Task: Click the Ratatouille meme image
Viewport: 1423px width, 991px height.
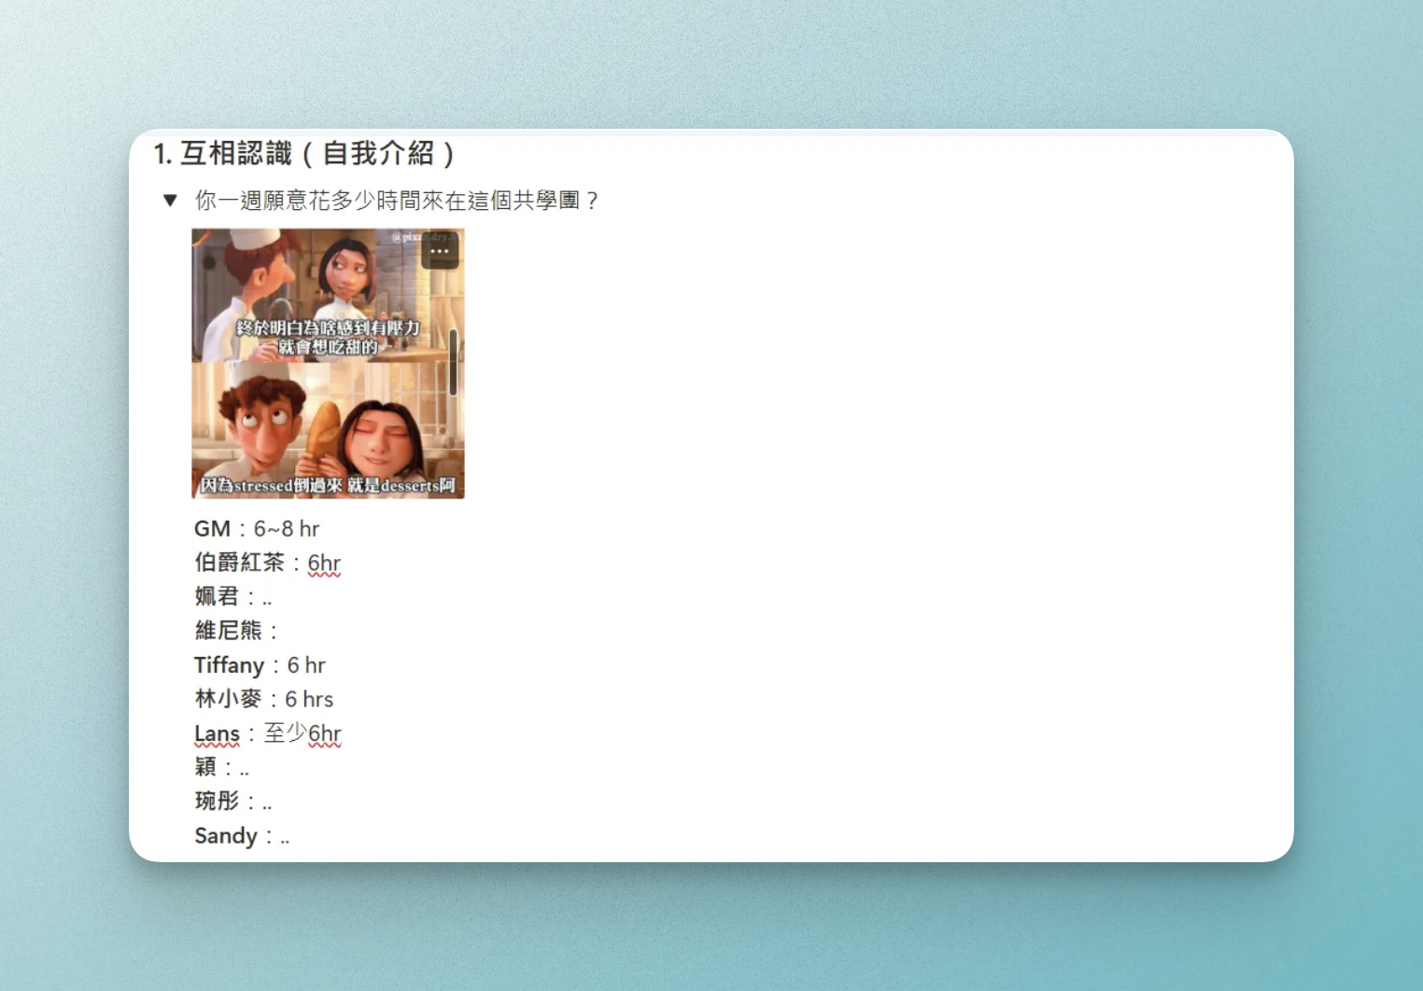Action: [x=328, y=363]
